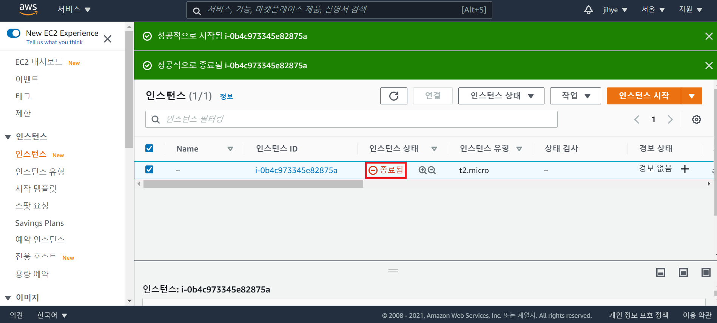717x323 pixels.
Task: Open the 인스턴스 시작 split arrow dropdown
Action: 691,96
